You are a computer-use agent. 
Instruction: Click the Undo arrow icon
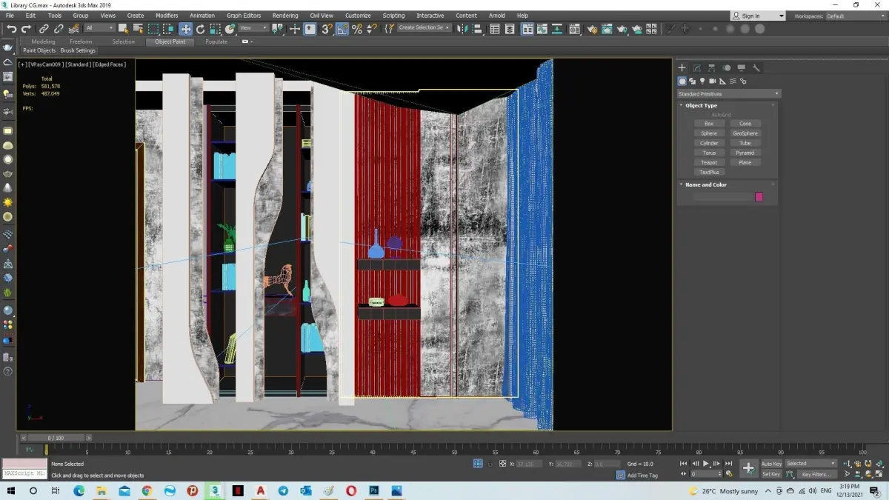11,29
